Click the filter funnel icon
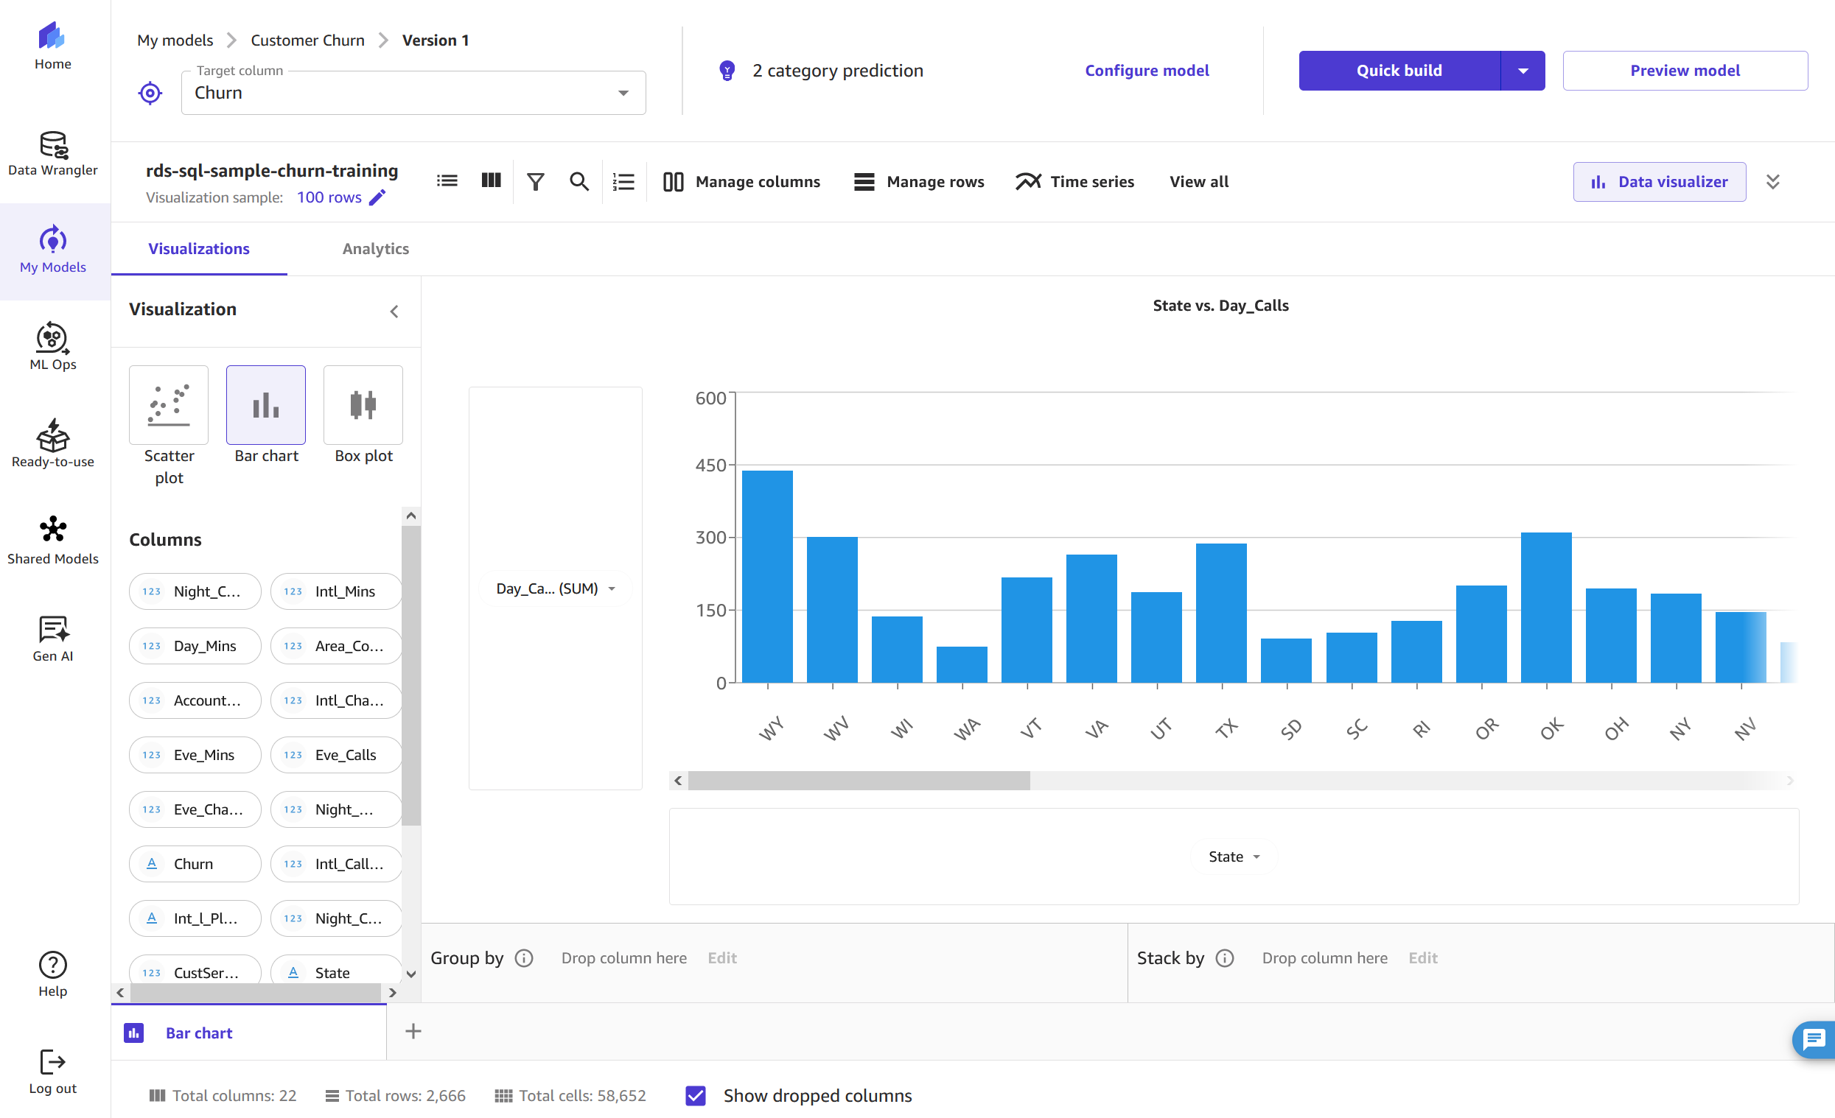 pyautogui.click(x=535, y=182)
